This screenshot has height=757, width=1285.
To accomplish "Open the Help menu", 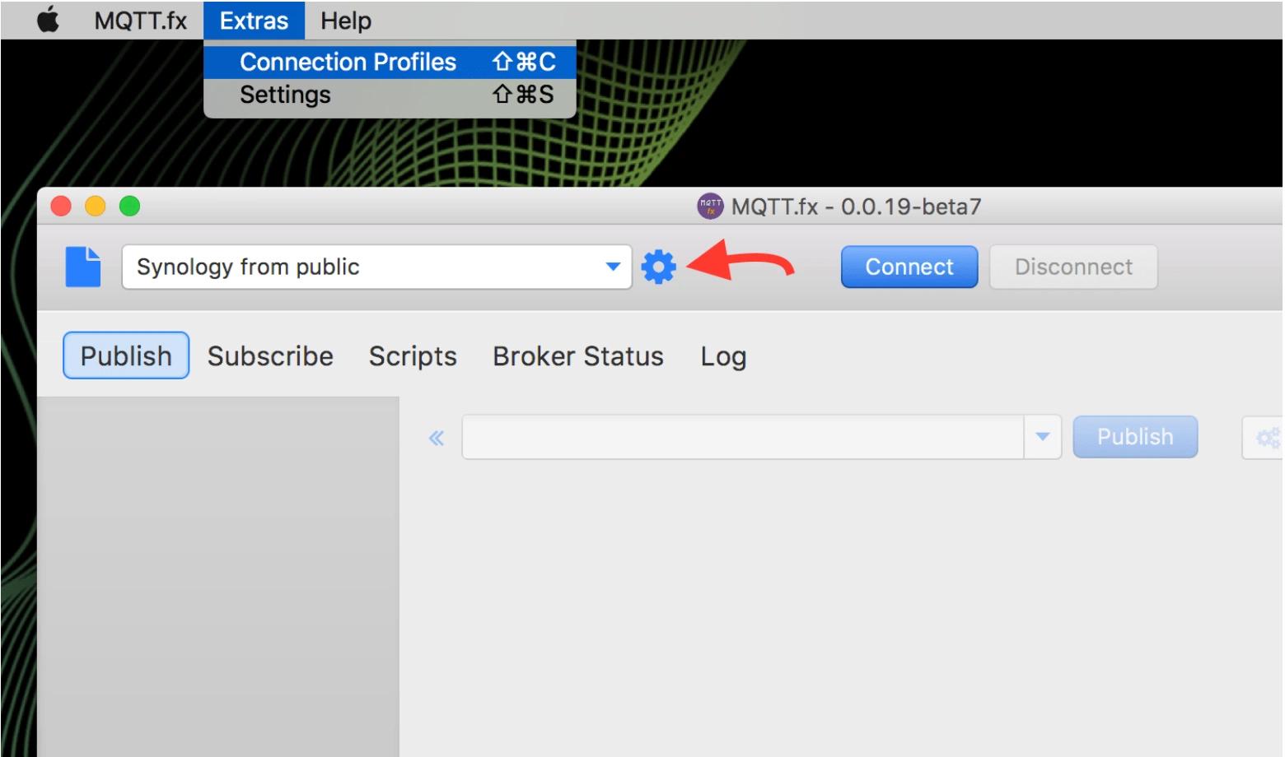I will [345, 21].
